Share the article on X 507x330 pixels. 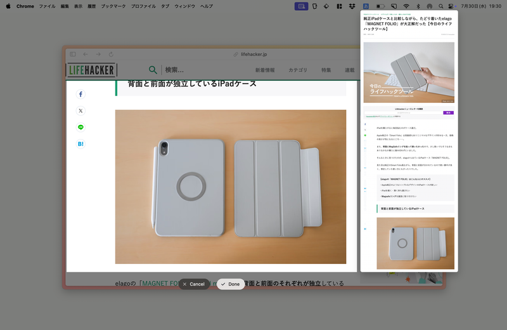(x=80, y=111)
